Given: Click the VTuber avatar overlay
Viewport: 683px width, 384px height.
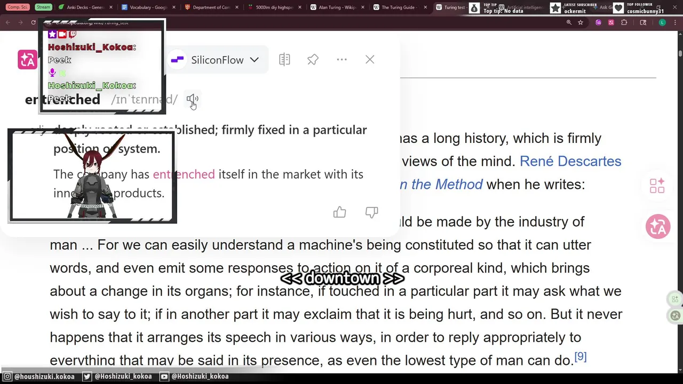Looking at the screenshot, I should (92, 175).
